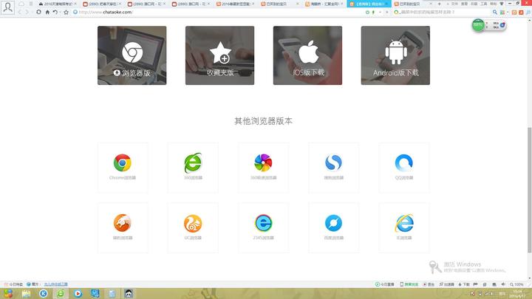Viewport: 532px width, 299px height.
Task: Open the 下载 downloads status bar item
Action: point(464,284)
